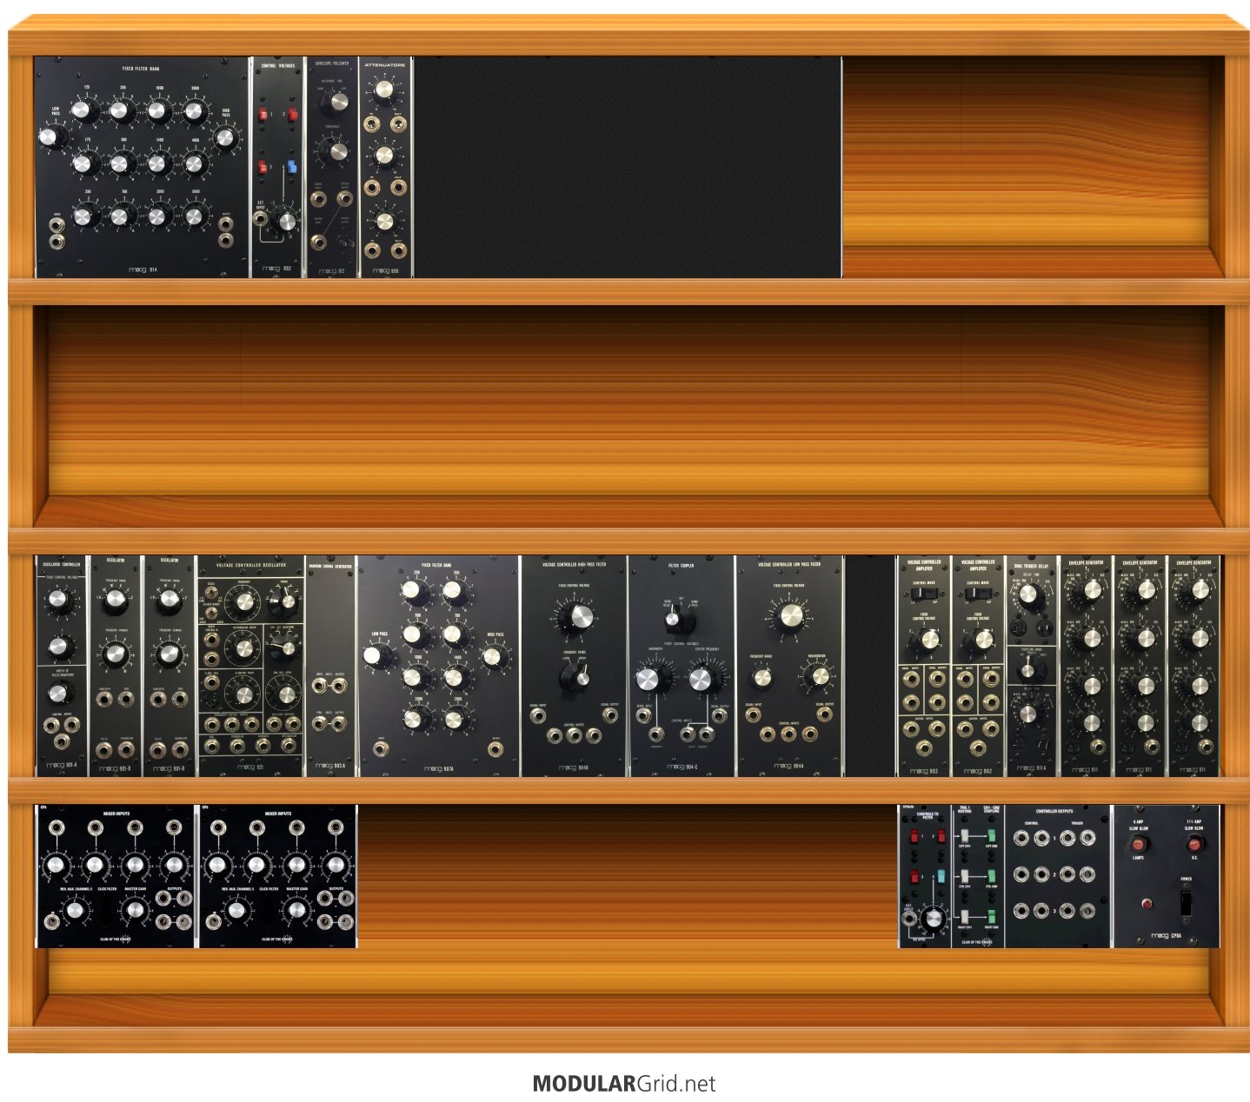The width and height of the screenshot is (1250, 1102).
Task: Adjust the Regeneration knob on Moog 904A
Action: (815, 676)
